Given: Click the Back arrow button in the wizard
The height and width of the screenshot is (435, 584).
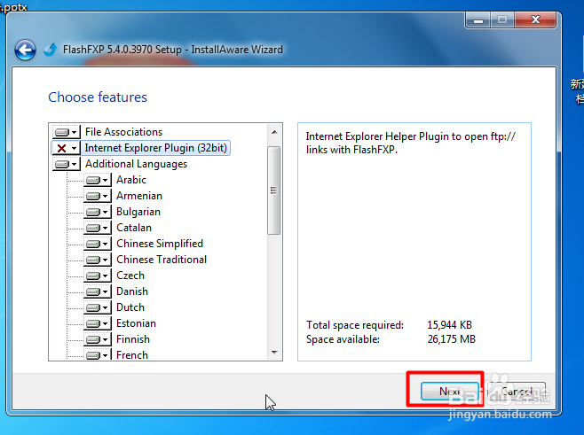Looking at the screenshot, I should coord(25,50).
